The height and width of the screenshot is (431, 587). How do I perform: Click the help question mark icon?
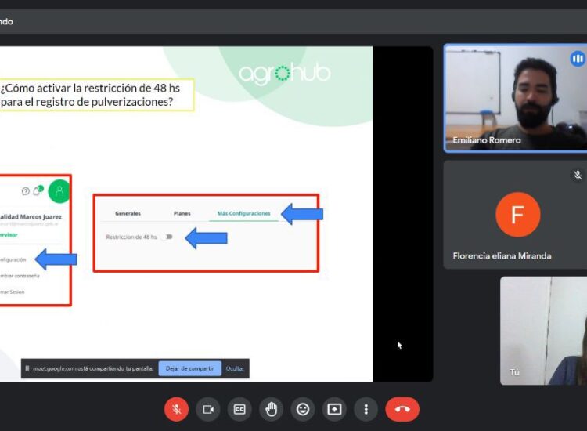point(25,191)
